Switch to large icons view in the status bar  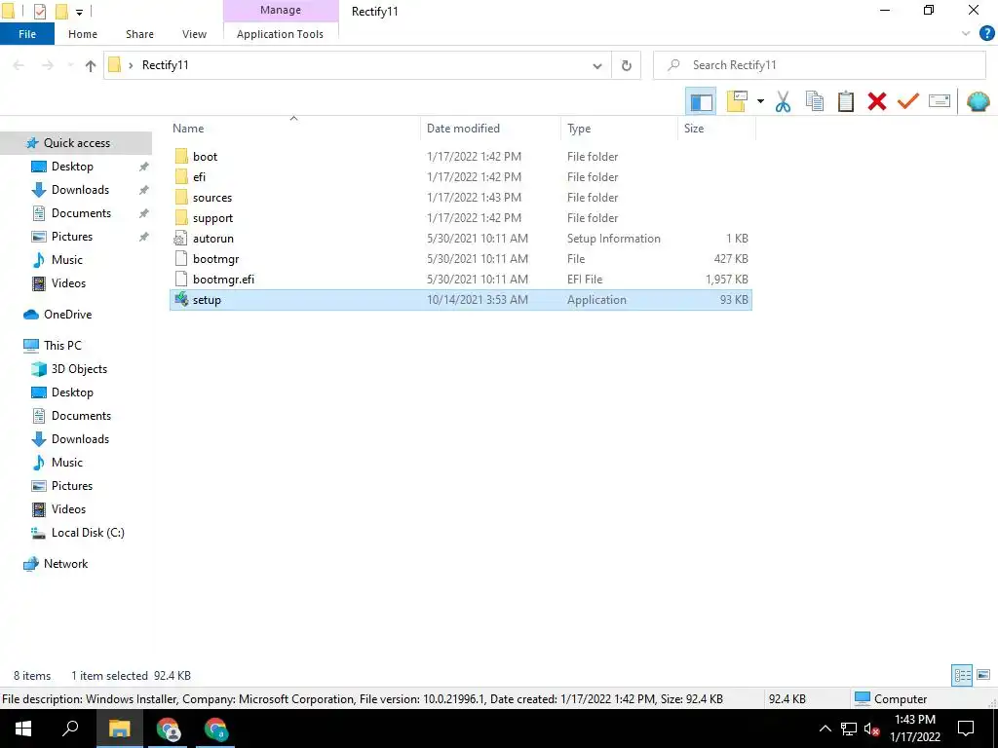(982, 675)
